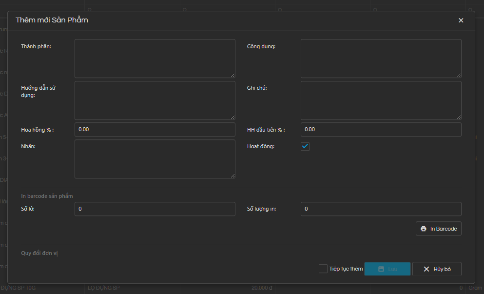This screenshot has width=484, height=294.
Task: Click the Nhãn textarea resize handle
Action: (232, 176)
